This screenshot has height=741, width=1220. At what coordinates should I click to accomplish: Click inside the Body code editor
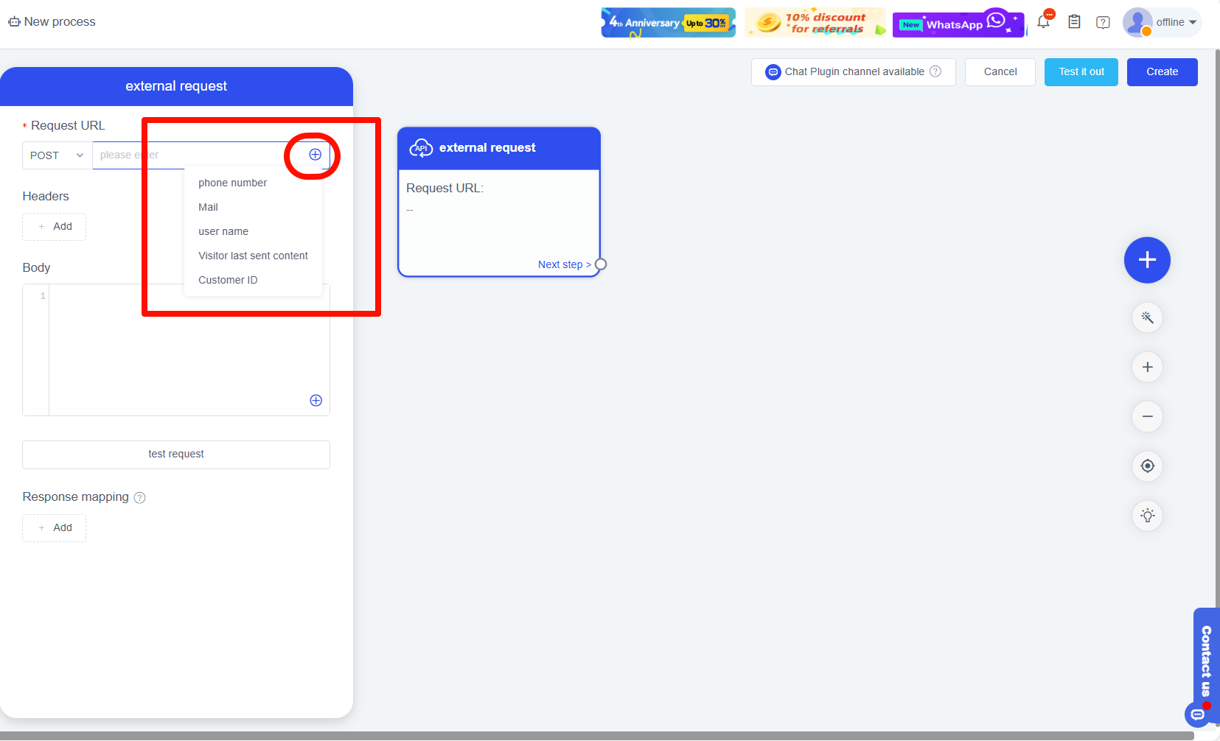click(x=189, y=350)
